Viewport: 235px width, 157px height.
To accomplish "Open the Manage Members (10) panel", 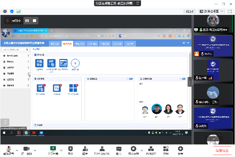I will 102,150.
